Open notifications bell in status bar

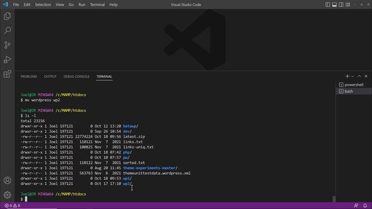(x=365, y=206)
